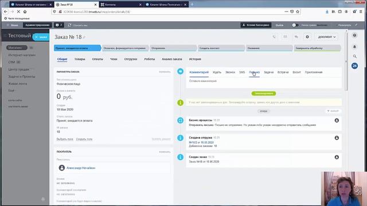
Task: Open browser library icon
Action: click(333, 11)
